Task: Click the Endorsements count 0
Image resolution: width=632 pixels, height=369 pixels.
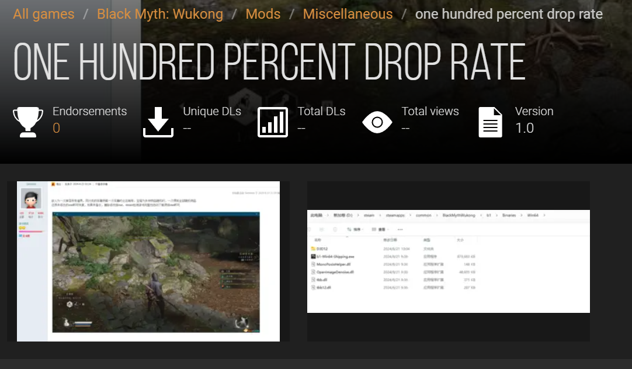Action: [x=57, y=128]
